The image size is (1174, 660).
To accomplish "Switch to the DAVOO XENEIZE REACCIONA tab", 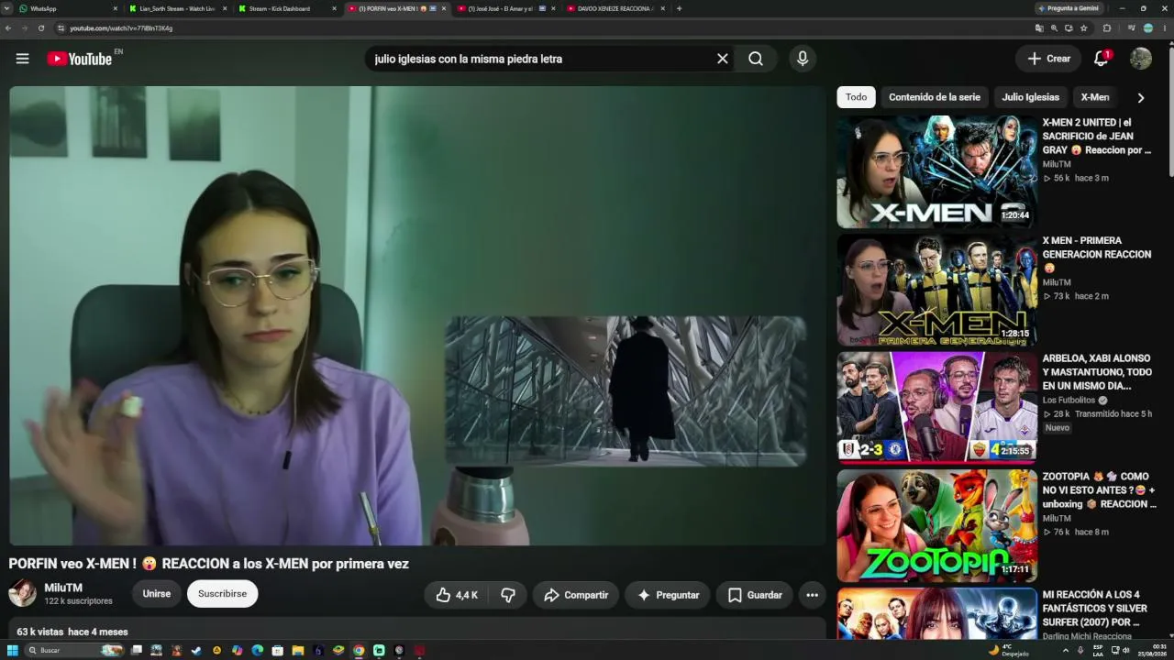I will point(615,8).
